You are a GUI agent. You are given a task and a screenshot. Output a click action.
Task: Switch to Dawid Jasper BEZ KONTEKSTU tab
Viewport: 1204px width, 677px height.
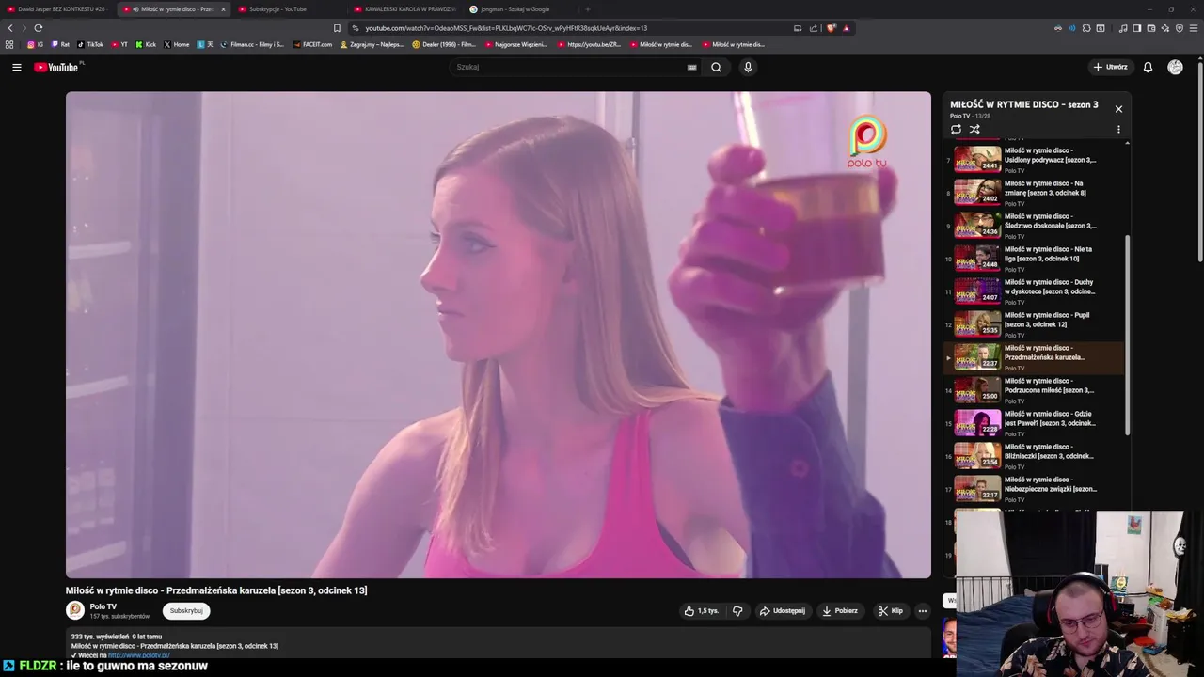(56, 9)
